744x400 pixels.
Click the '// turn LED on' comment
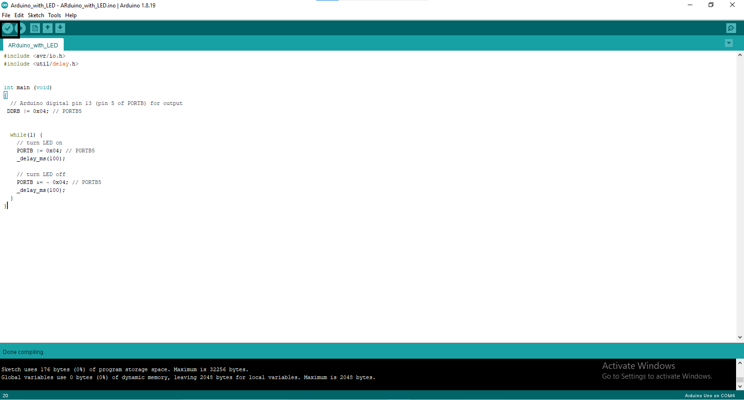tap(40, 143)
